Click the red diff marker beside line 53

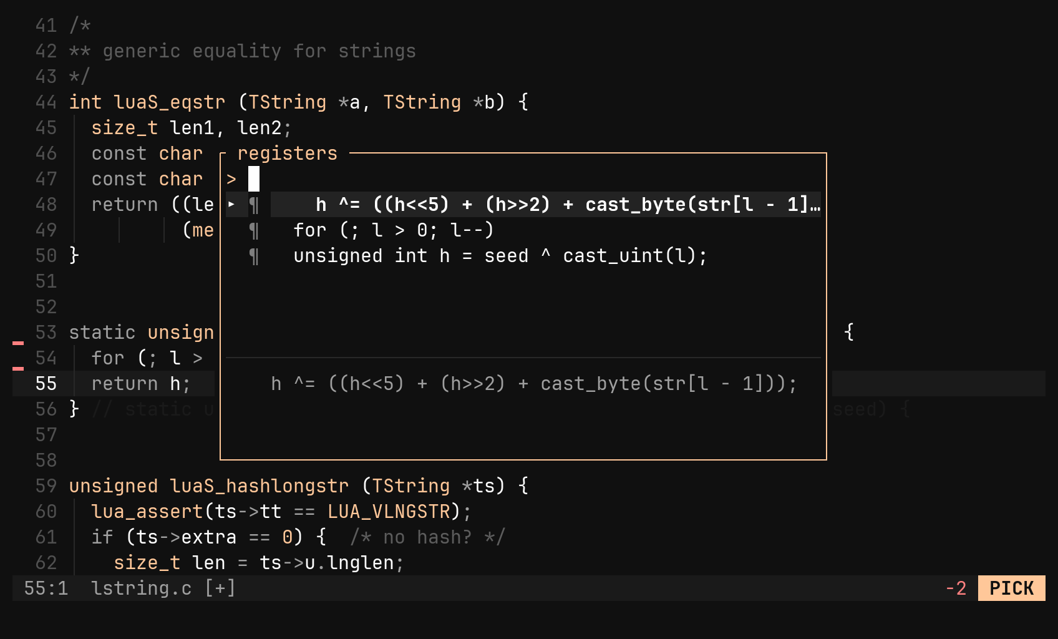tap(18, 343)
